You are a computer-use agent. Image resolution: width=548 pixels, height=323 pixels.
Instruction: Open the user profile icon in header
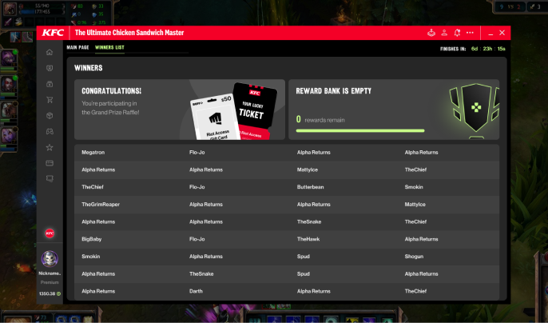(444, 33)
